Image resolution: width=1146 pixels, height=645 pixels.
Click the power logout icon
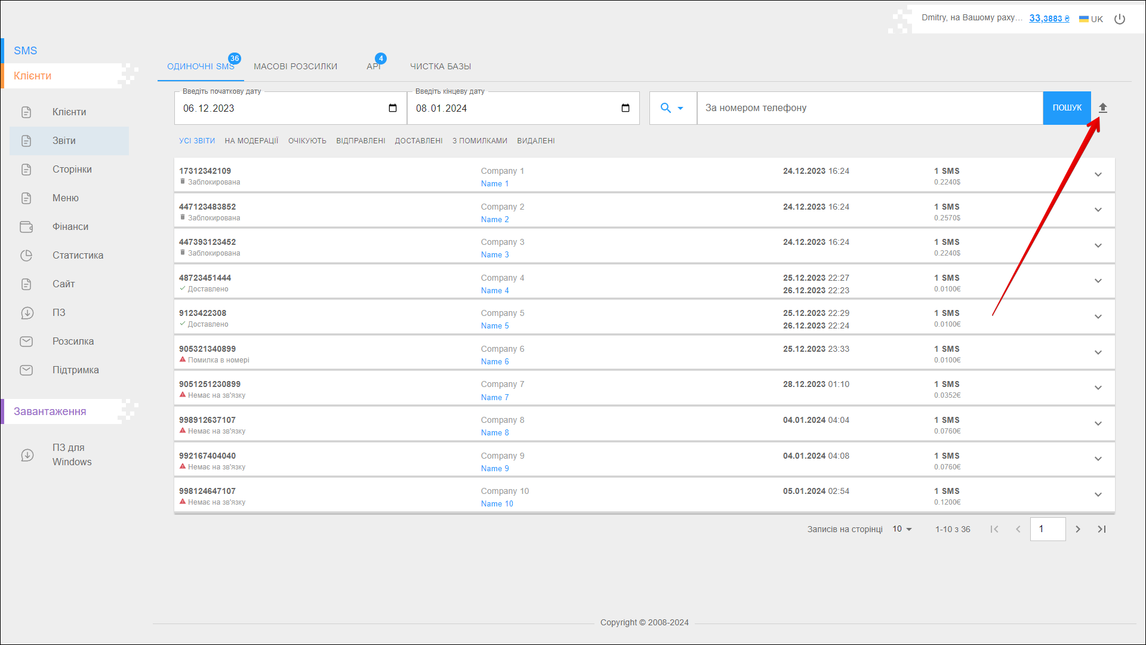[1120, 19]
